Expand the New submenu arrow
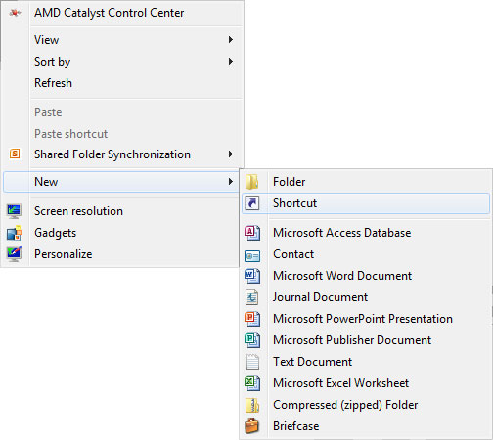 [231, 182]
